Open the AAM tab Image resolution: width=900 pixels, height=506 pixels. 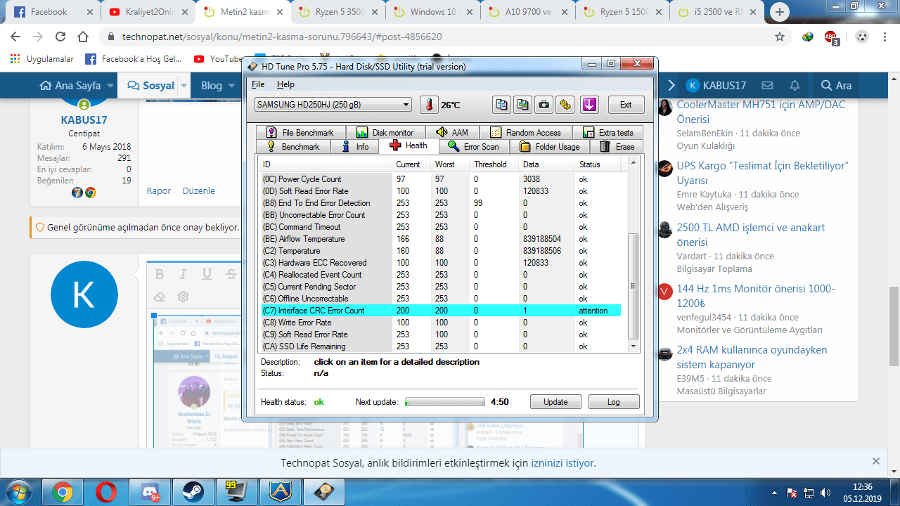(452, 132)
